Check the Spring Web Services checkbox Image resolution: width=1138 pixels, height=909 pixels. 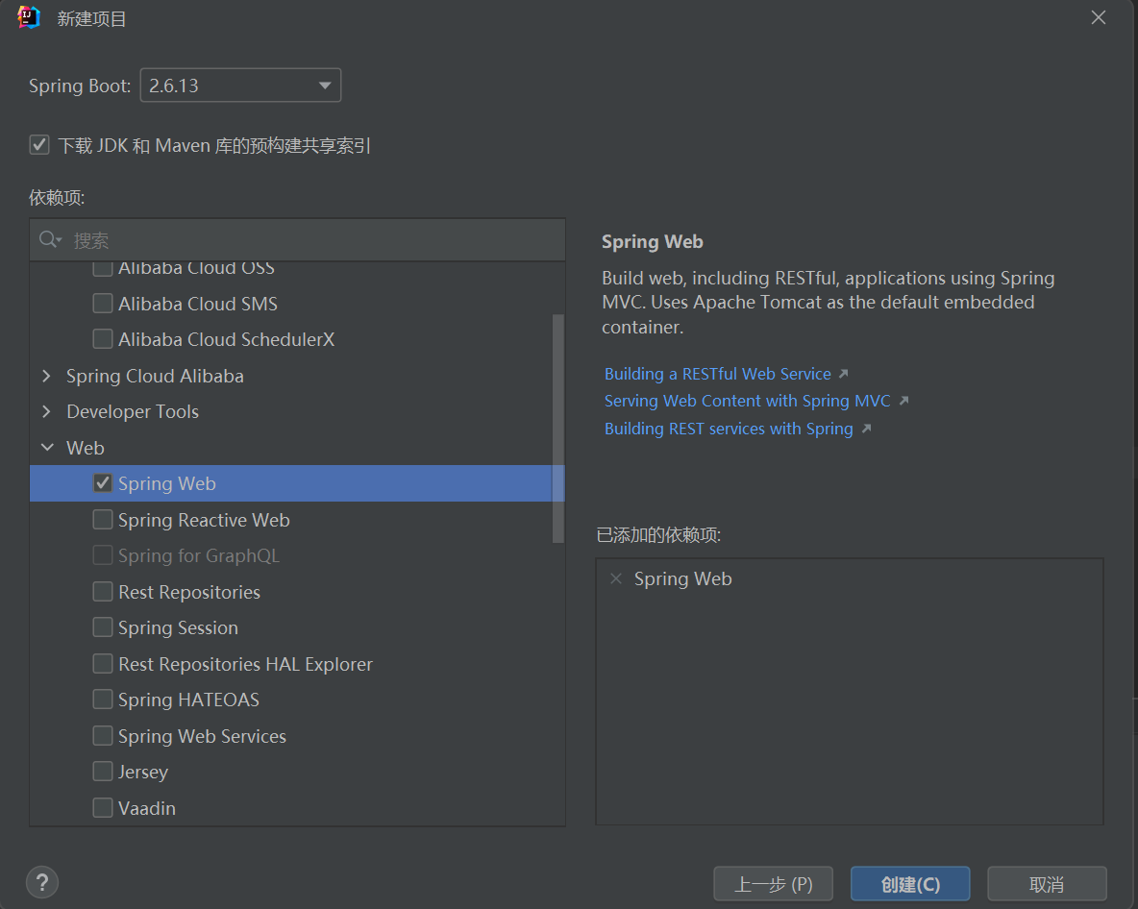[x=103, y=736]
